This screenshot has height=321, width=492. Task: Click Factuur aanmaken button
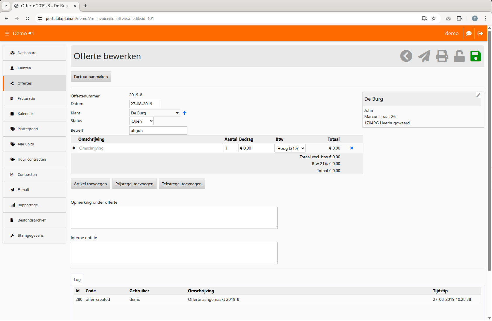pos(91,77)
